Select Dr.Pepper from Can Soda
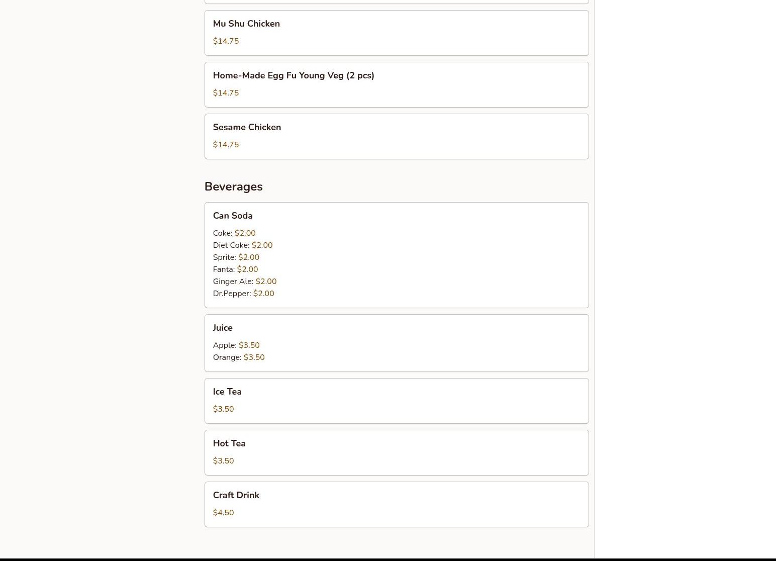This screenshot has width=776, height=561. click(x=244, y=294)
